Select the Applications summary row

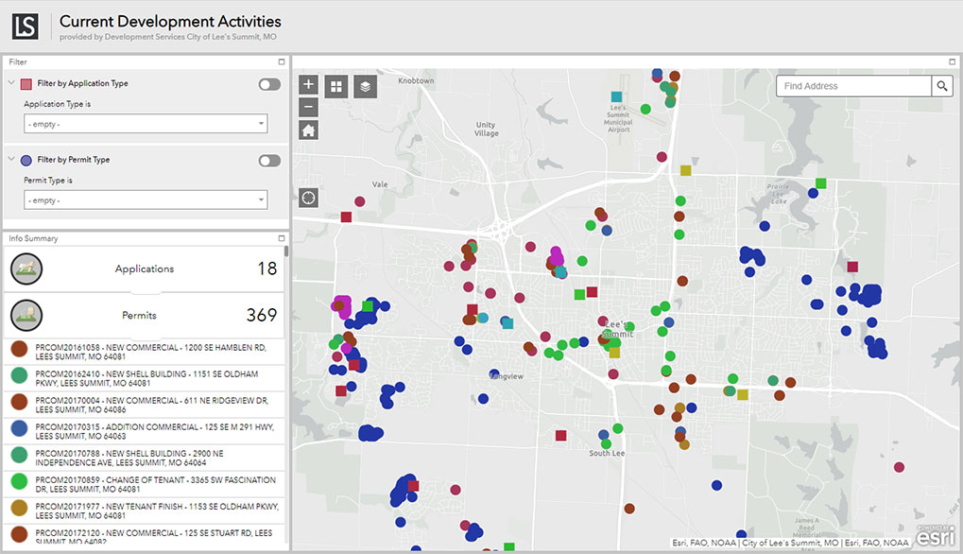pyautogui.click(x=144, y=269)
